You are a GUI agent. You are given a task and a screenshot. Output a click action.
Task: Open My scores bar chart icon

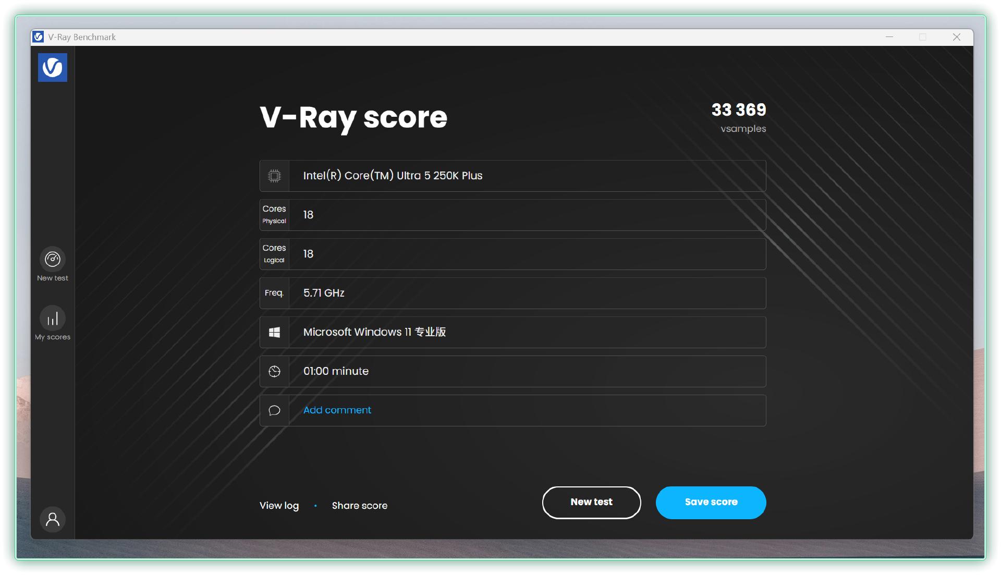[53, 319]
